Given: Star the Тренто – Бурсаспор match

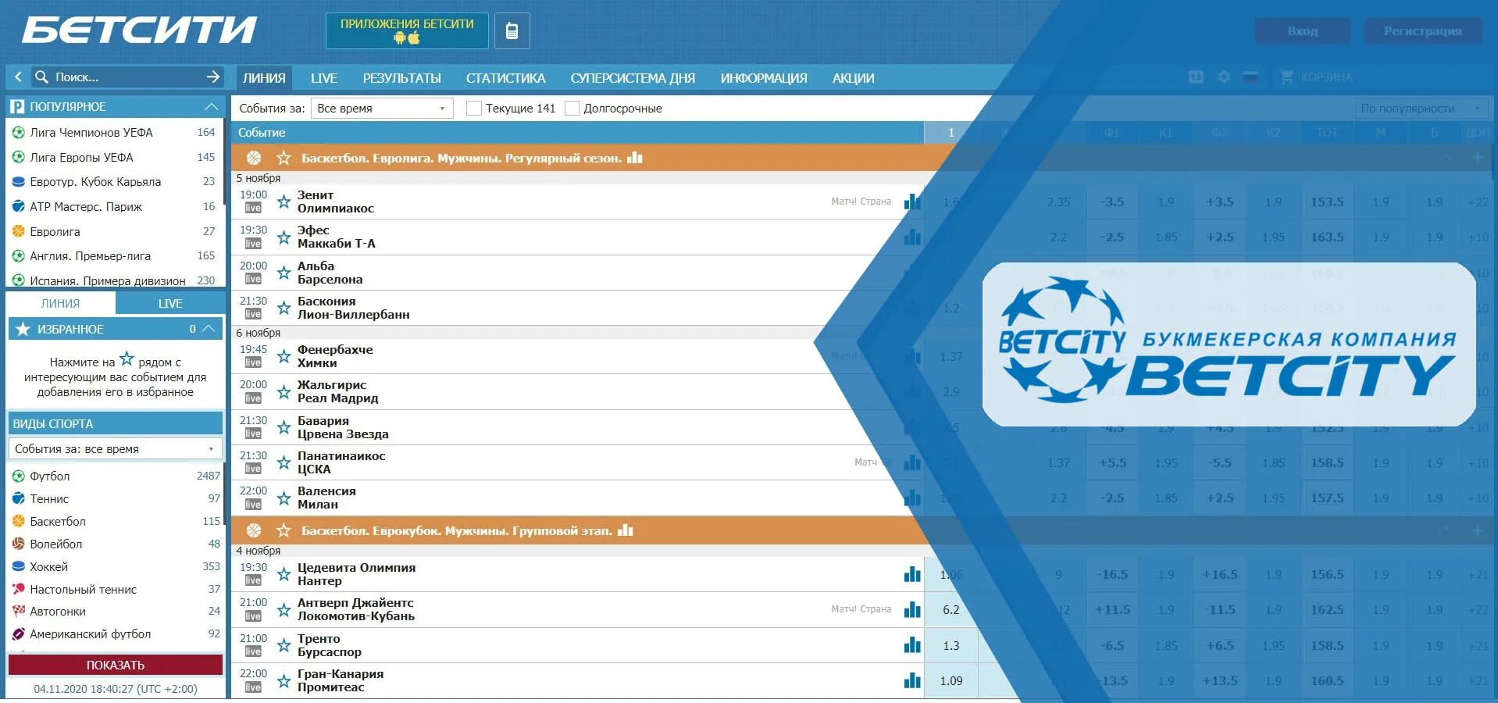Looking at the screenshot, I should tap(284, 645).
